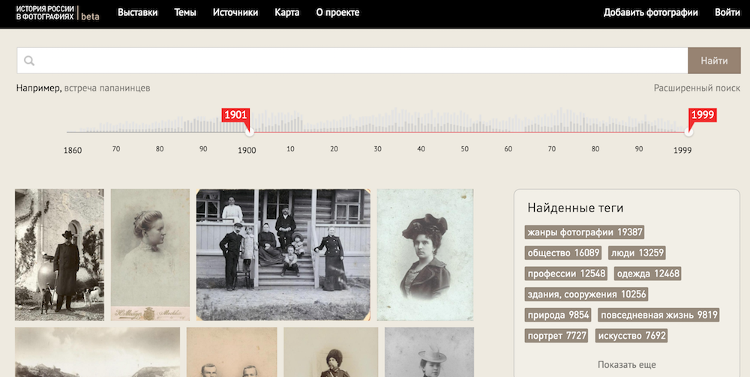The image size is (750, 377).
Task: Click the 1999 end handle on timeline
Action: point(688,132)
